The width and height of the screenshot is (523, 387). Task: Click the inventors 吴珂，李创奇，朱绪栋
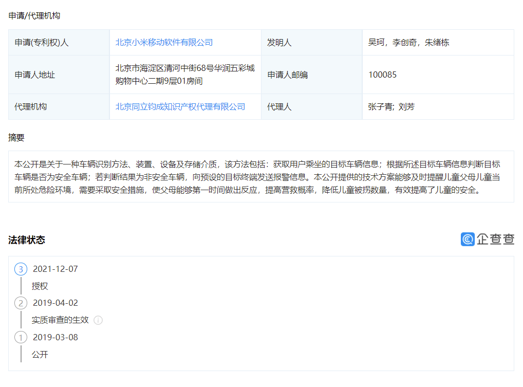click(x=408, y=42)
